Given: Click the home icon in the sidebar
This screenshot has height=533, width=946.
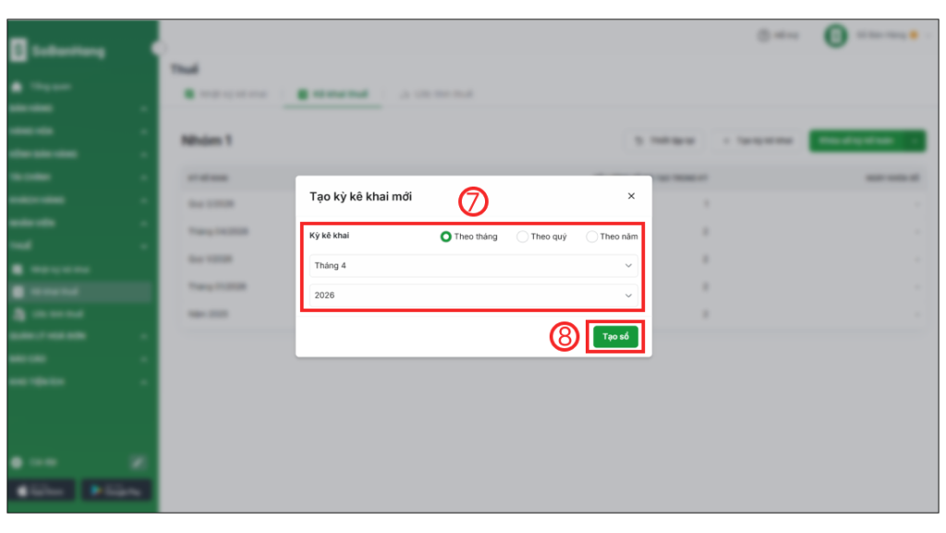Looking at the screenshot, I should 17,87.
